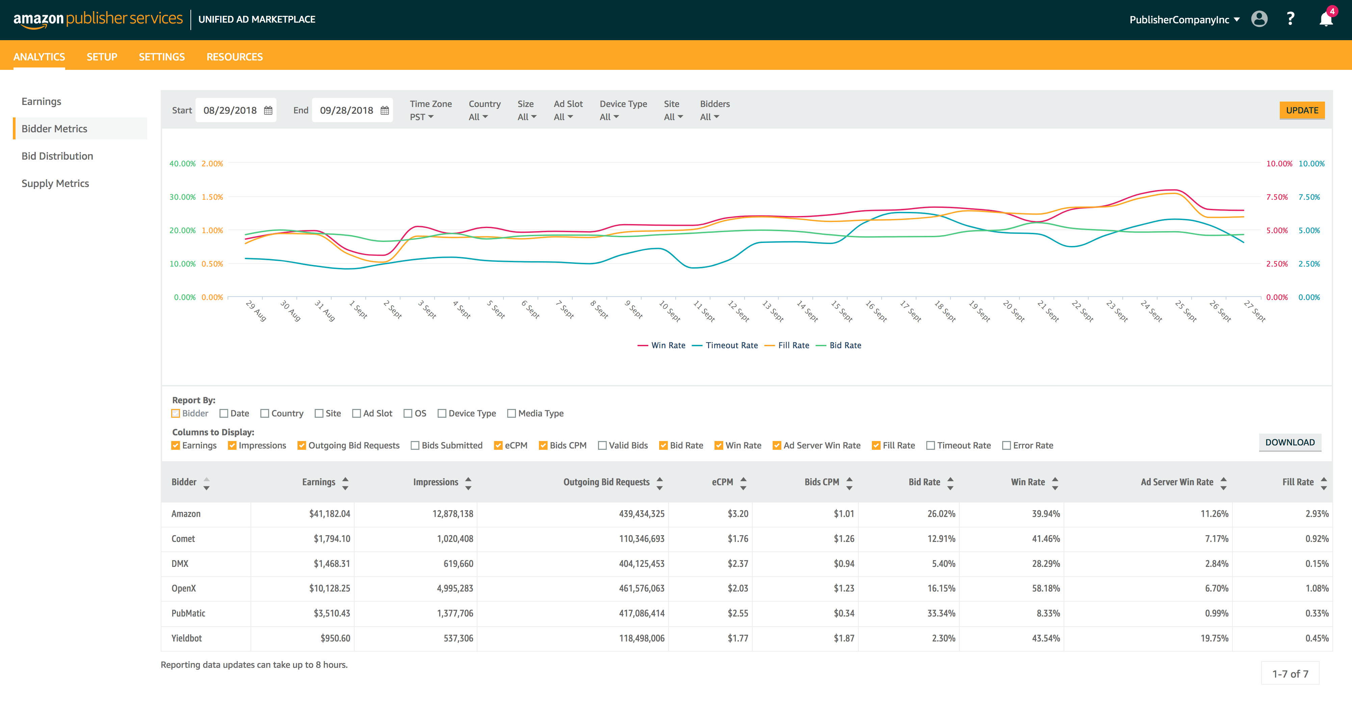The height and width of the screenshot is (712, 1352).
Task: Sort table by eCPM column arrows
Action: (743, 483)
